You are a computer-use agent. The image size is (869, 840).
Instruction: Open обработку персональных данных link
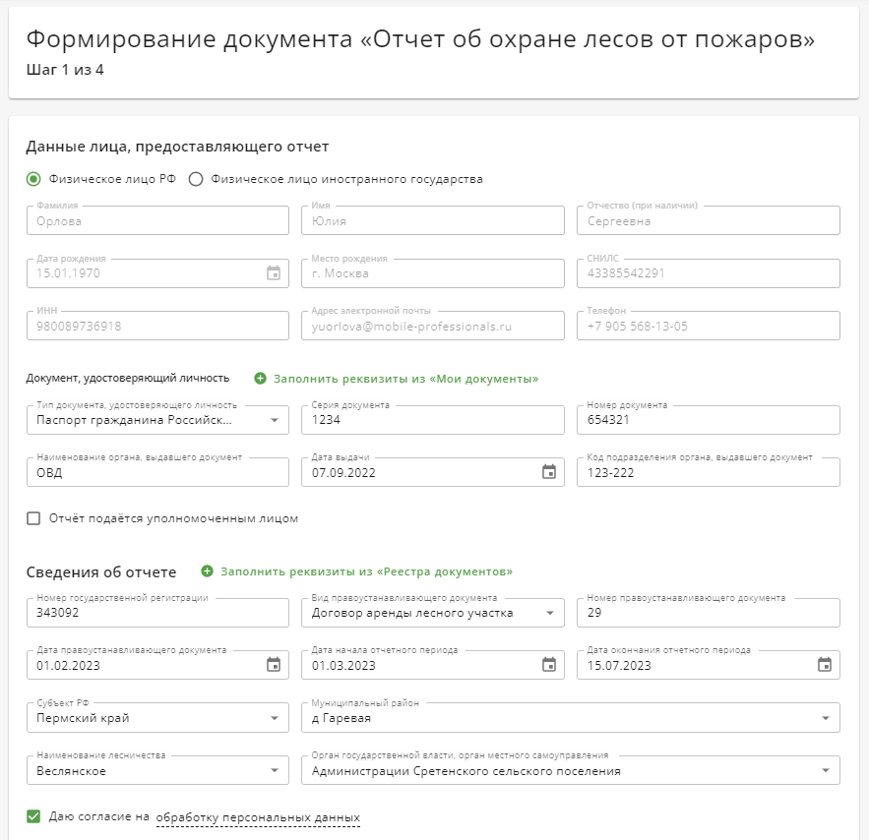pos(258,817)
